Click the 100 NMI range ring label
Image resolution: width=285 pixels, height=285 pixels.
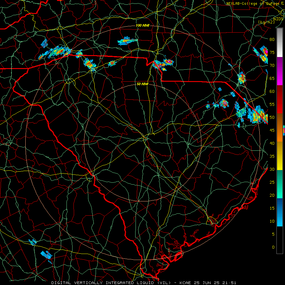(142, 25)
